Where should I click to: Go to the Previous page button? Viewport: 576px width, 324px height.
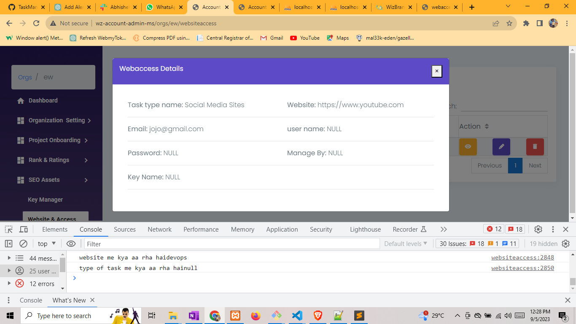(x=490, y=165)
